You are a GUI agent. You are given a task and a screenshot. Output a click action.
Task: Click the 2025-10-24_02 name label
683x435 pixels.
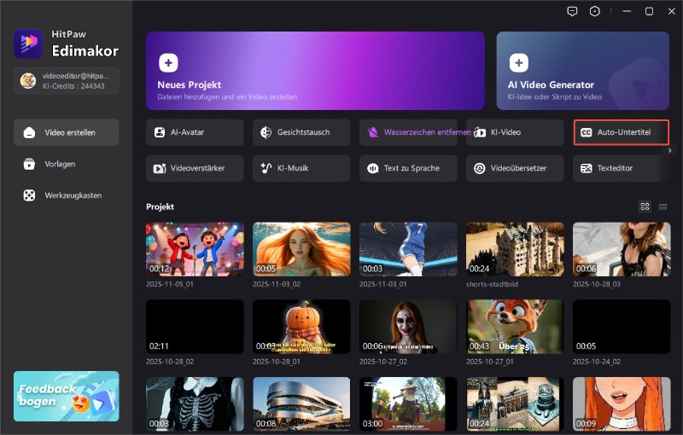(596, 362)
